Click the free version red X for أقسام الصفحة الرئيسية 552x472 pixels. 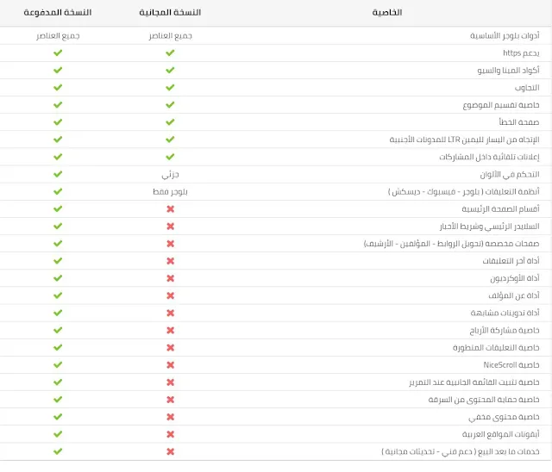coord(170,208)
